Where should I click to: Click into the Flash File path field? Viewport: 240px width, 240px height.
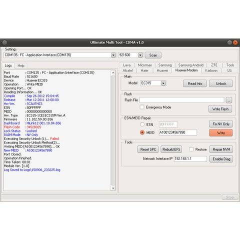click(x=182, y=100)
